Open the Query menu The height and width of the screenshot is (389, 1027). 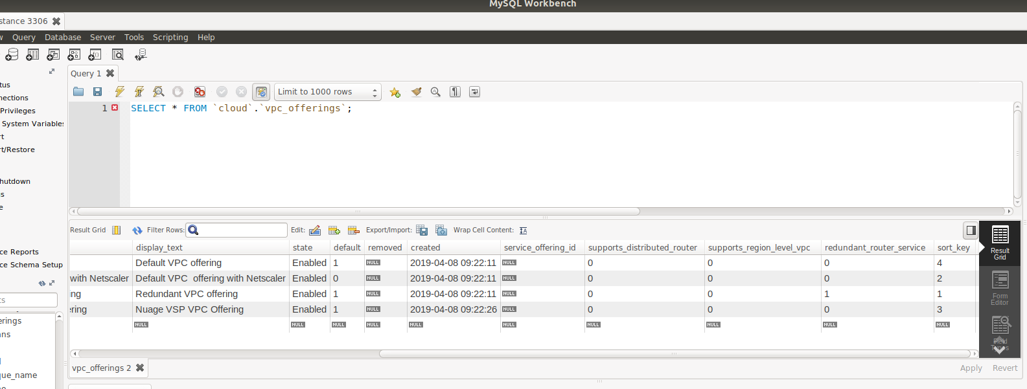24,38
